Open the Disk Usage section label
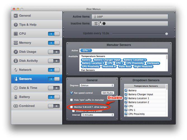The width and height of the screenshot is (187, 140). pyautogui.click(x=28, y=52)
